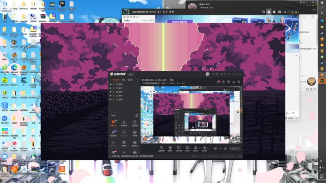326x183 pixels.
Task: Open the person-silhouette tool in the tool grid
Action: [x=124, y=123]
